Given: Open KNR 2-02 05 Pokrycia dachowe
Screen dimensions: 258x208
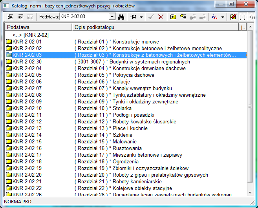Looking at the screenshot, I should 27,75.
